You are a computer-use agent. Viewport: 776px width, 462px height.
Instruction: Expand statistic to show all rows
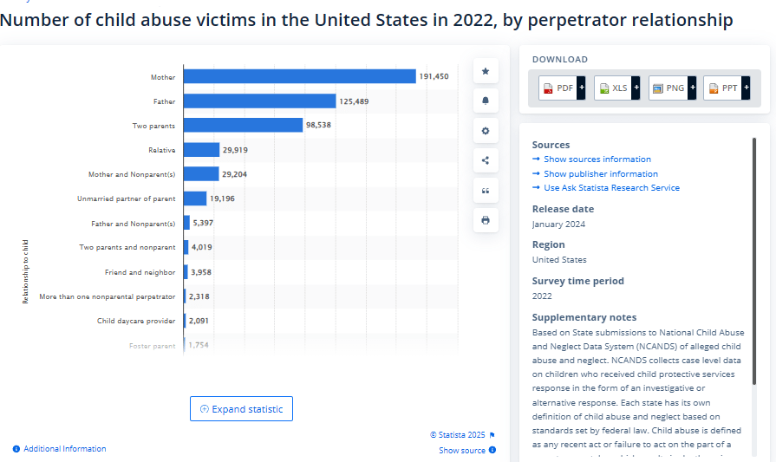241,409
